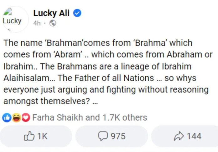Click the small broken-image icon in the avatar
This screenshot has width=218, height=152.
pyautogui.click(x=8, y=12)
